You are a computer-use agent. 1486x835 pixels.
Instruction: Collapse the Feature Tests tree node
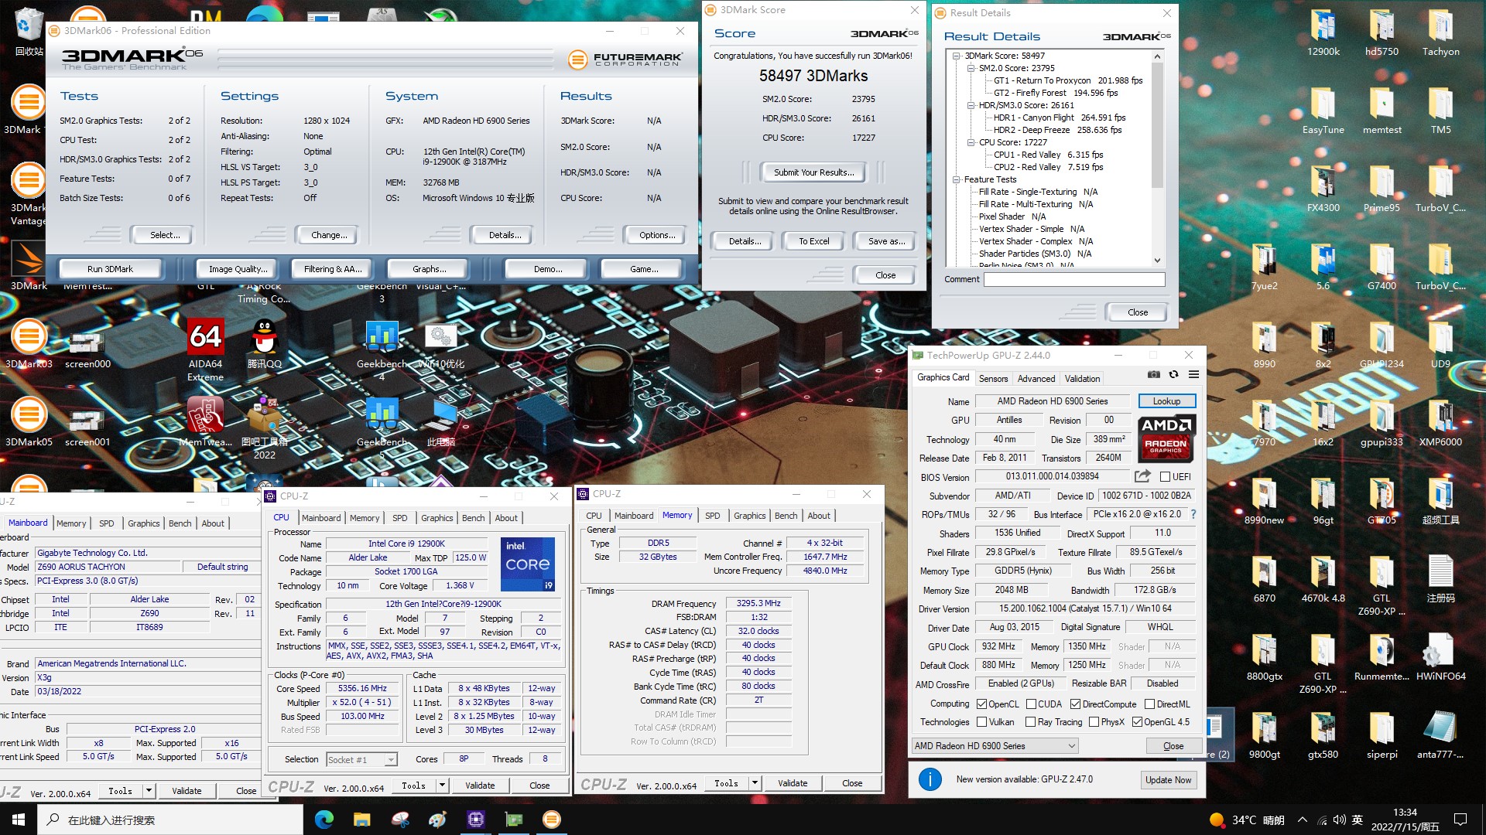(x=957, y=179)
